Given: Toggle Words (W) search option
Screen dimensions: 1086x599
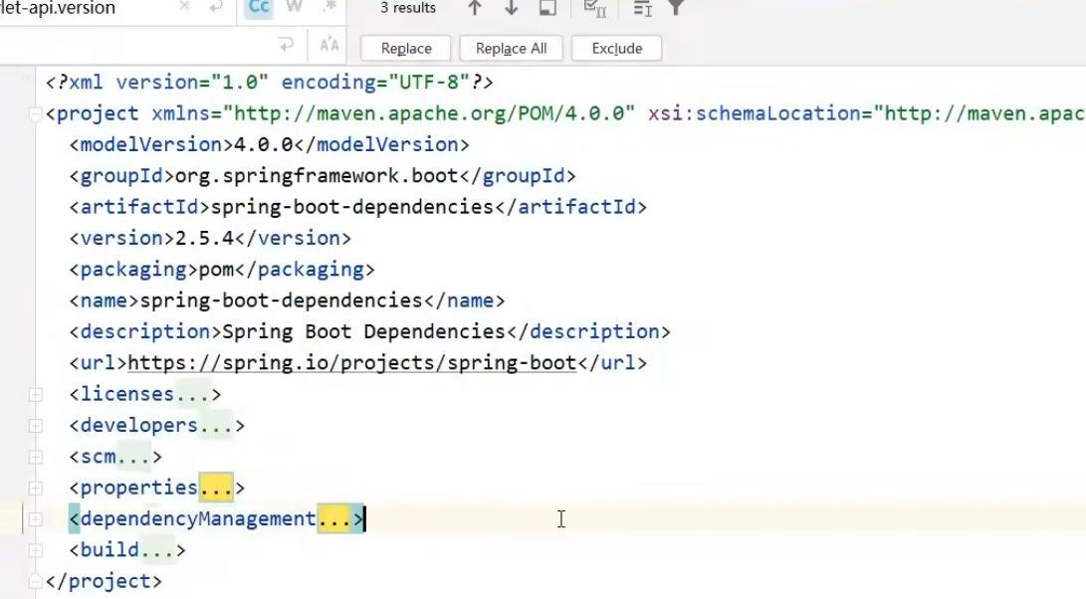Looking at the screenshot, I should 295,7.
